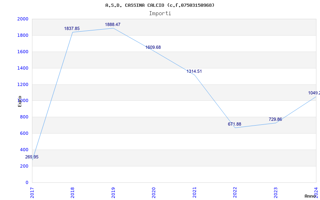320x200 pixels.
Task: Select the 2017 x-axis year label
Action: (32, 192)
